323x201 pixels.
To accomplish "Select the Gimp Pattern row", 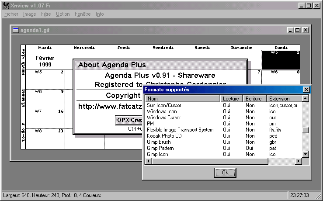I will point(223,148).
